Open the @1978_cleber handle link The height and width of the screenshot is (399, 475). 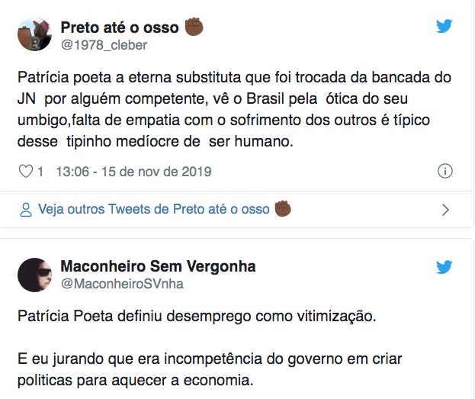coord(104,45)
